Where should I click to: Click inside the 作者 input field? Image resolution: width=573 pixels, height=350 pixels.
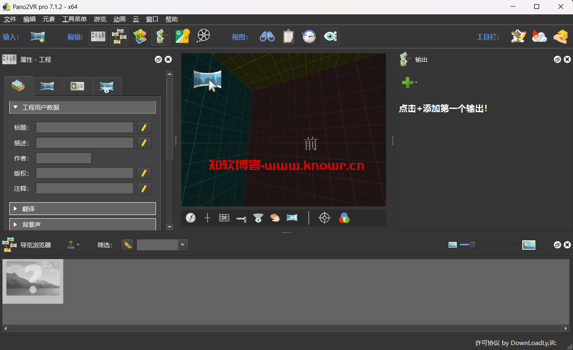pyautogui.click(x=63, y=158)
